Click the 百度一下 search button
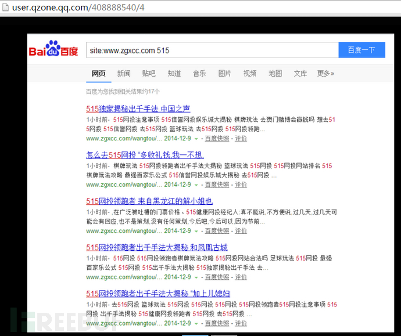 pyautogui.click(x=361, y=50)
